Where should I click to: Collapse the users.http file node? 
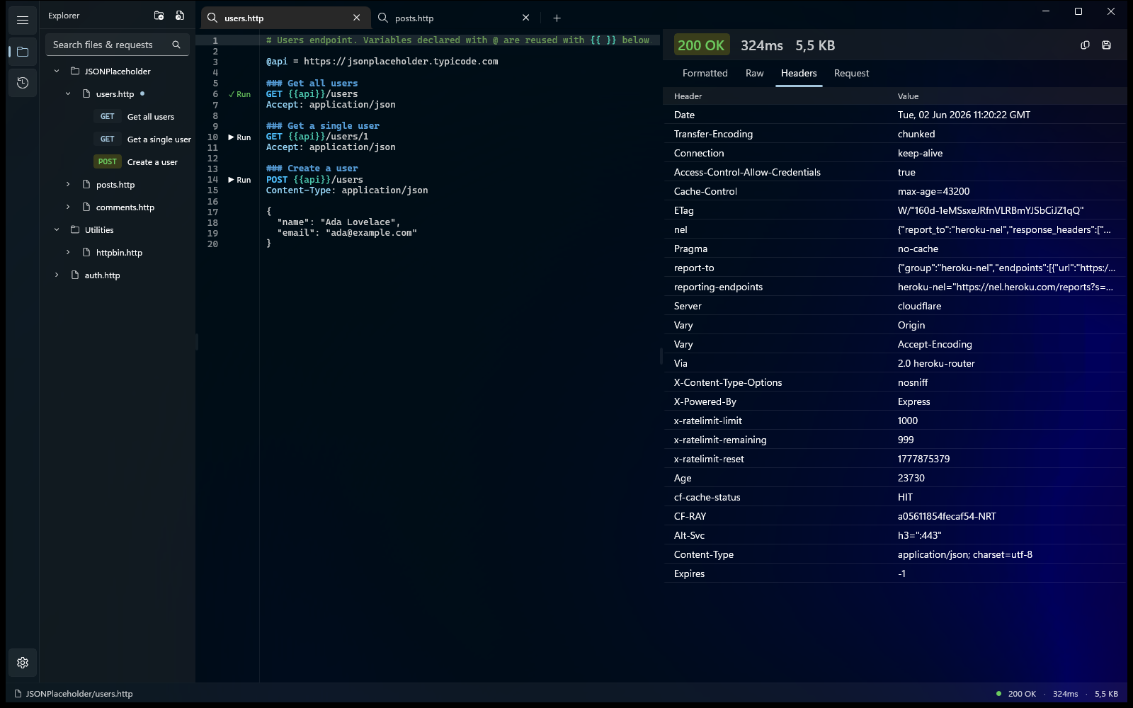68,93
